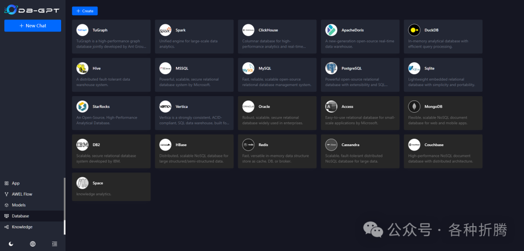Click the TuGraph database logo icon

click(x=82, y=30)
